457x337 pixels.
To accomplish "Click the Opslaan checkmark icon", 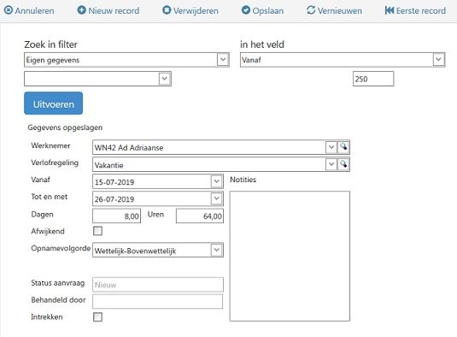I will tap(246, 10).
